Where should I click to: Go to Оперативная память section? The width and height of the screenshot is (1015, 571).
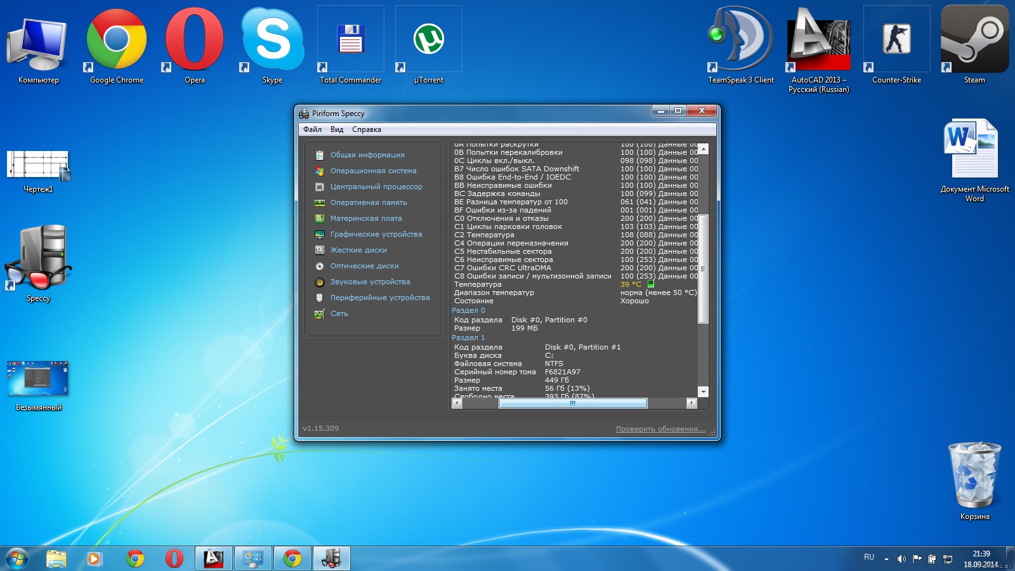(369, 202)
